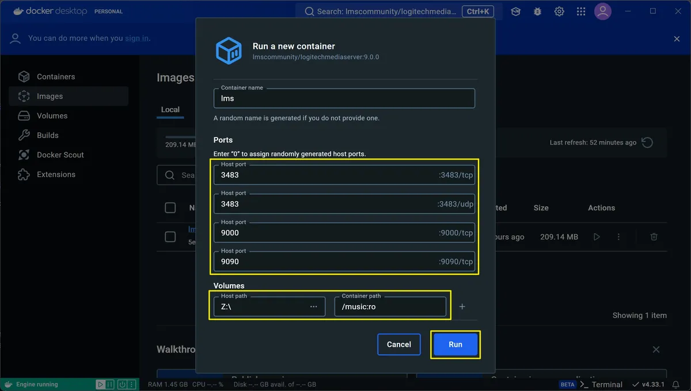Click the top search bar
The image size is (691, 391).
[x=398, y=11]
